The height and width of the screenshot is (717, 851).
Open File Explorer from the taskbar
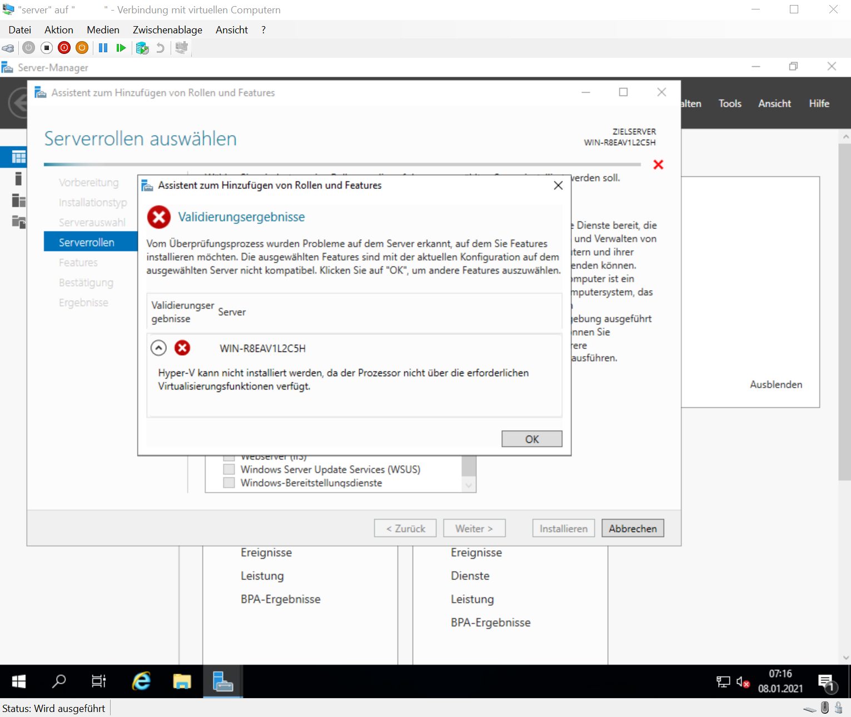pyautogui.click(x=182, y=681)
